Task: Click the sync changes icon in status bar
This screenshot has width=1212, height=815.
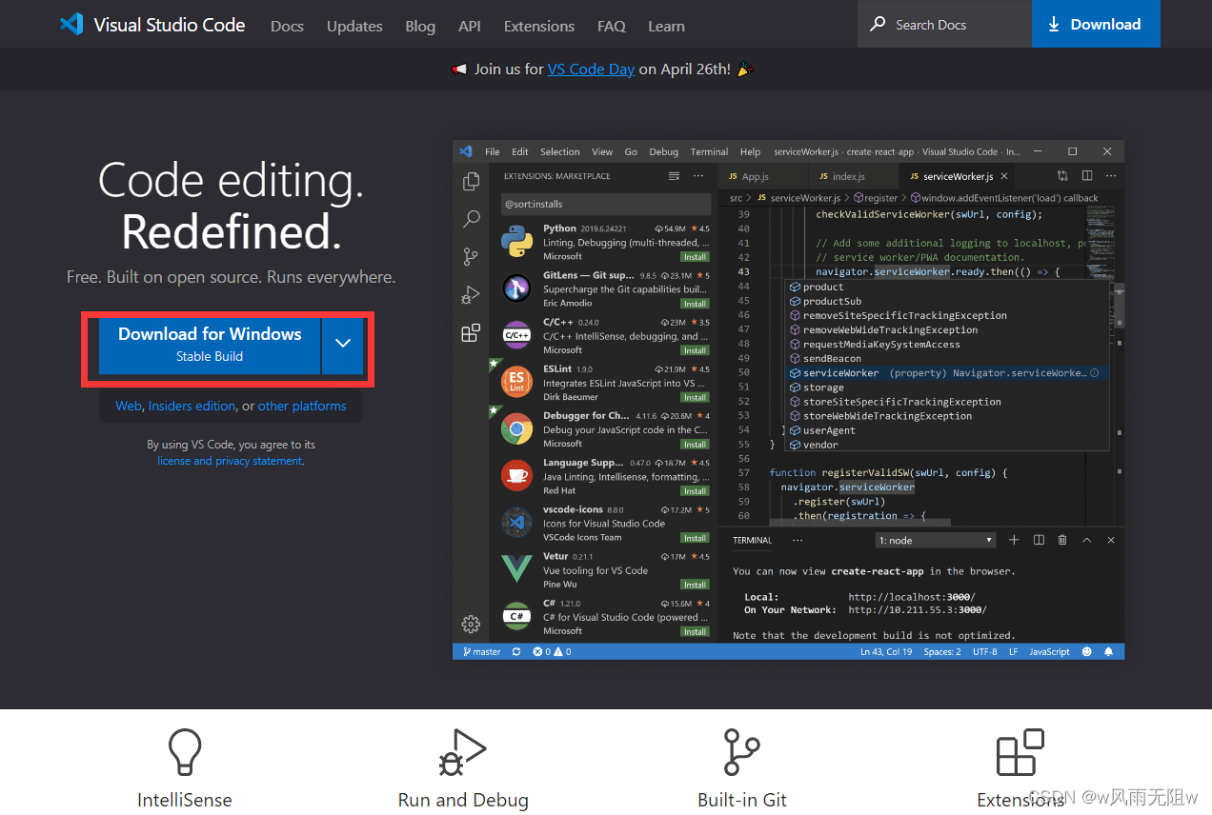Action: tap(516, 652)
